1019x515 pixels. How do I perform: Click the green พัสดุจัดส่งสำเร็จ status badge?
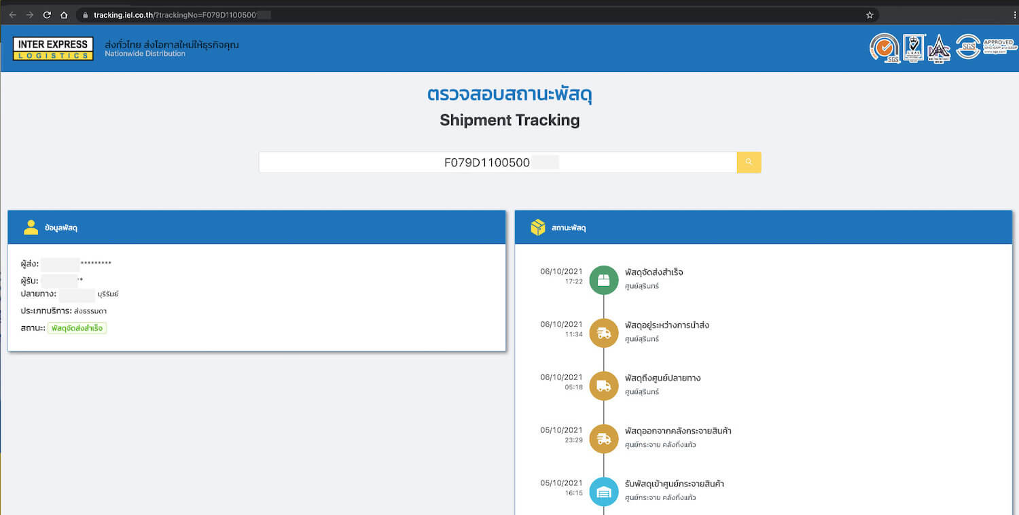(77, 328)
